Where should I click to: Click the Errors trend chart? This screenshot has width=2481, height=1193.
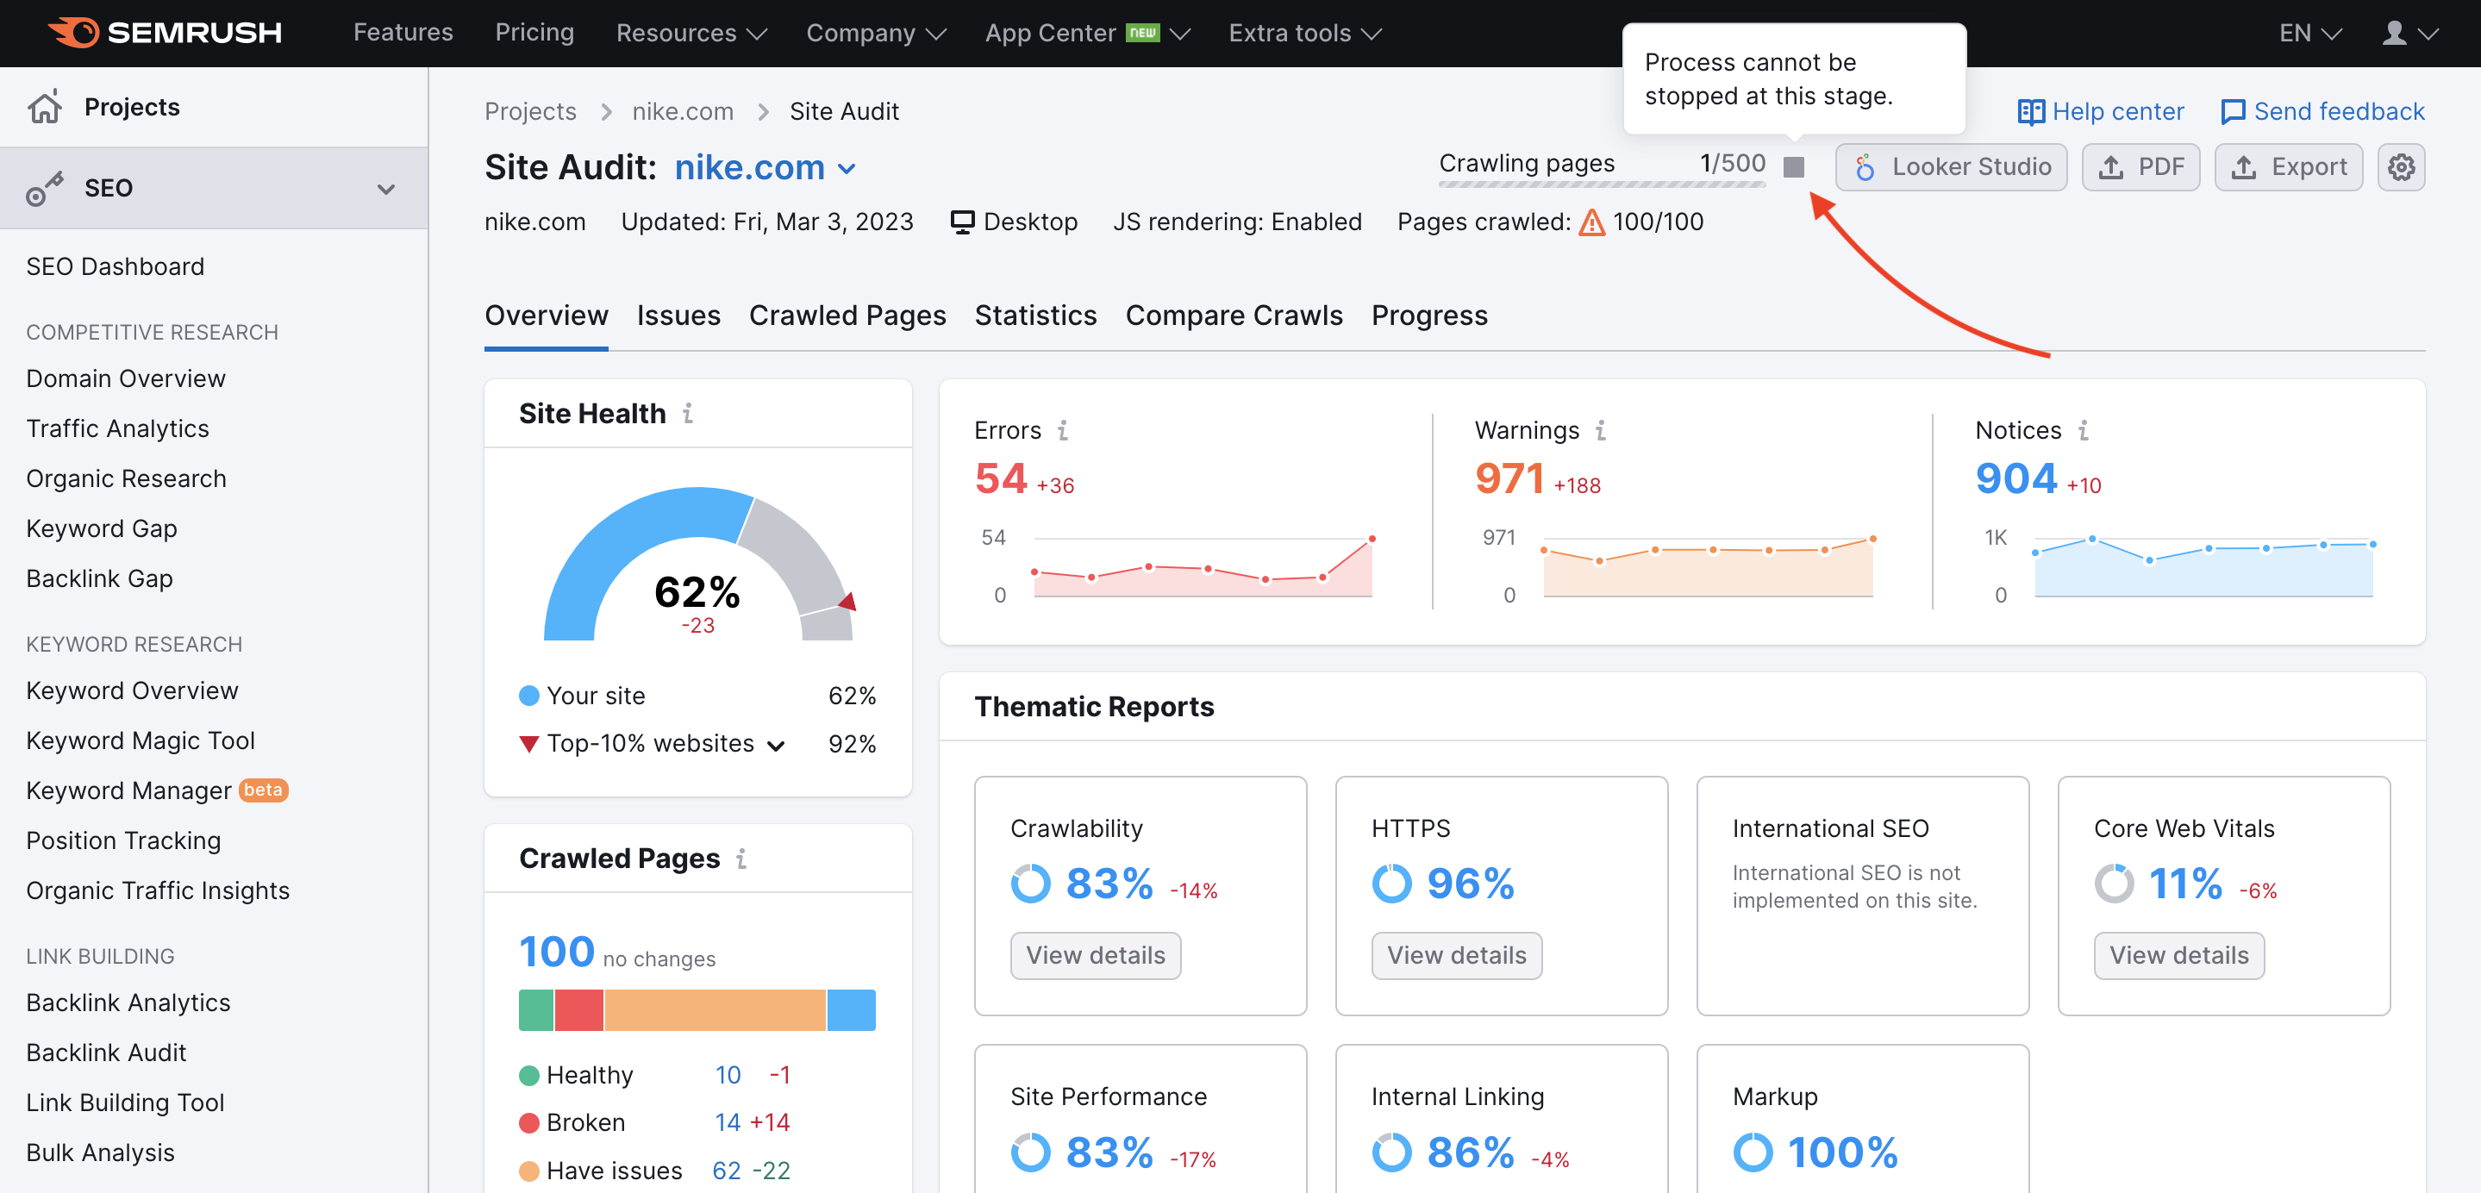[x=1203, y=566]
